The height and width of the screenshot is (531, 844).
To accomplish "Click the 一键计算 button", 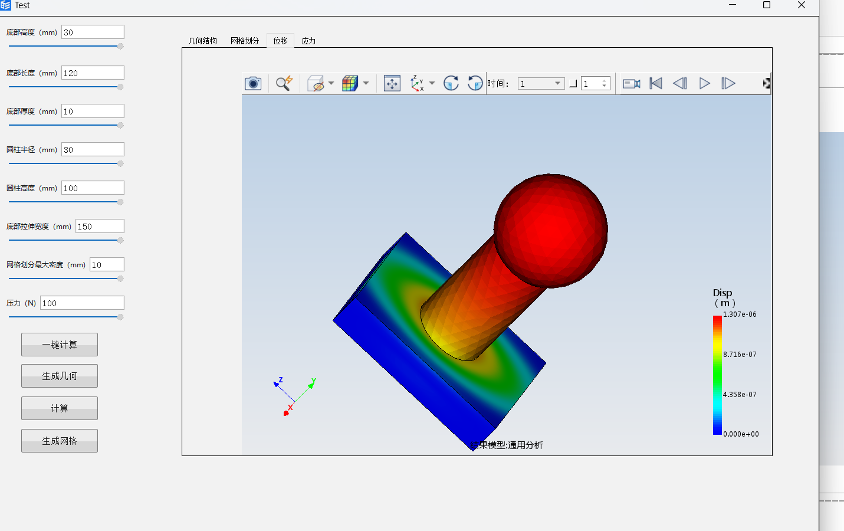I will [x=60, y=345].
